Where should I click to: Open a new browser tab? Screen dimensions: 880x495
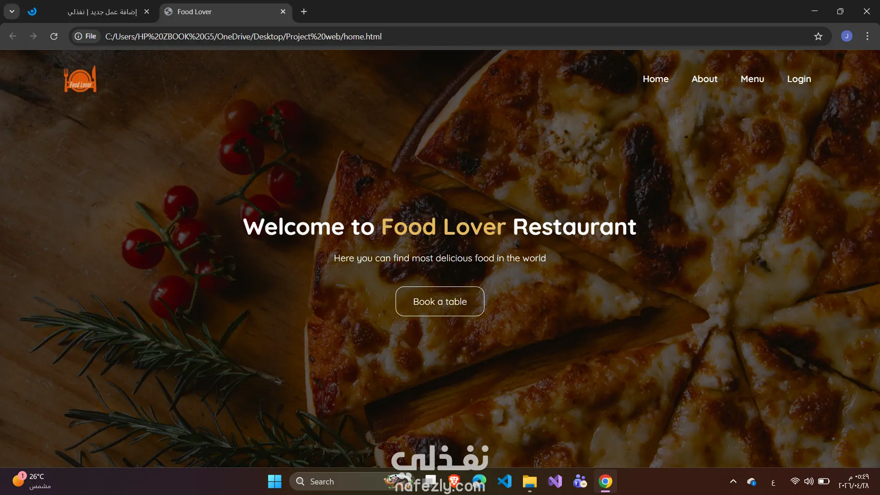point(304,11)
